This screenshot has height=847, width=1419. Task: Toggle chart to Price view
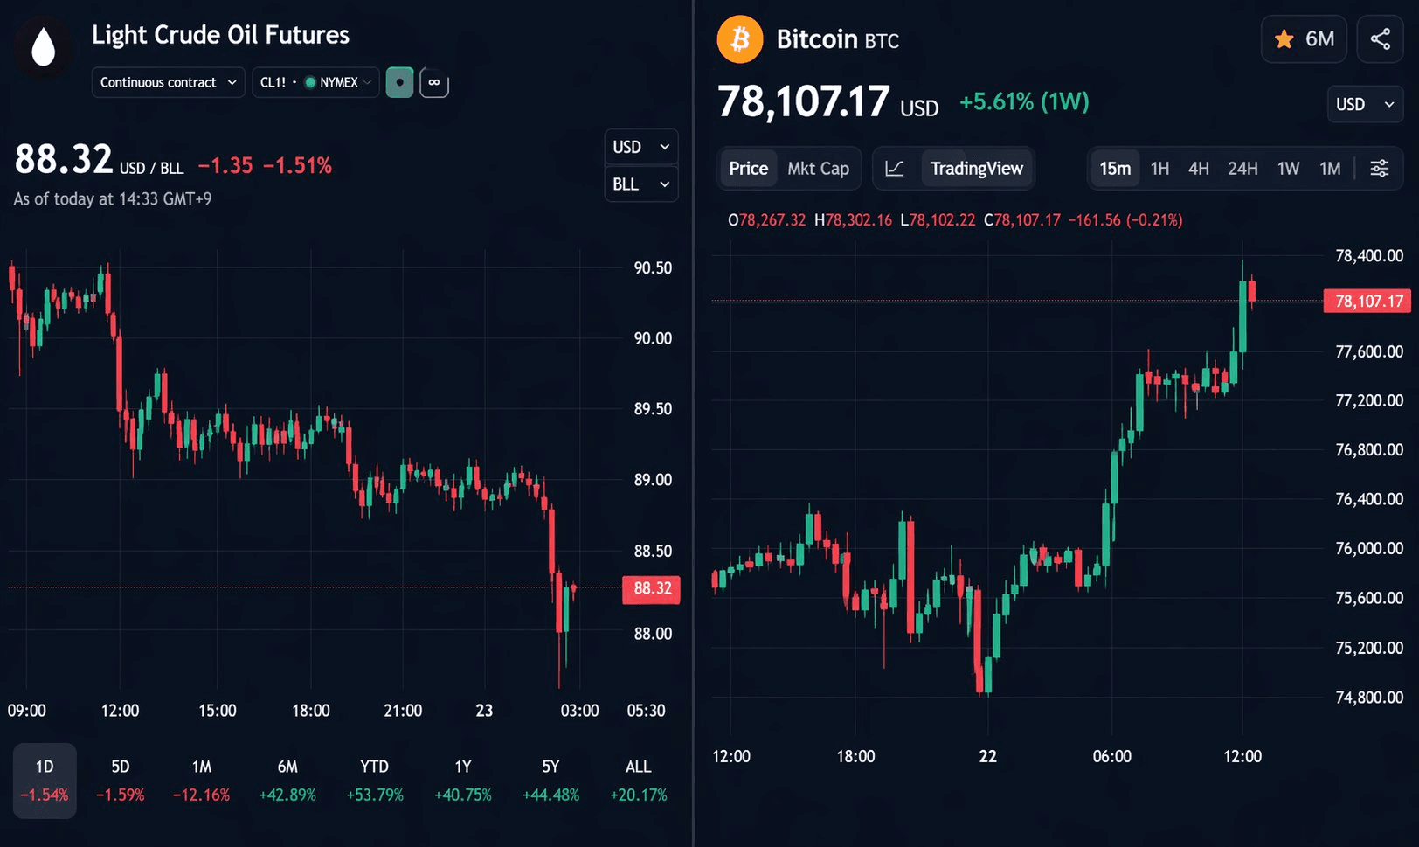pyautogui.click(x=748, y=169)
